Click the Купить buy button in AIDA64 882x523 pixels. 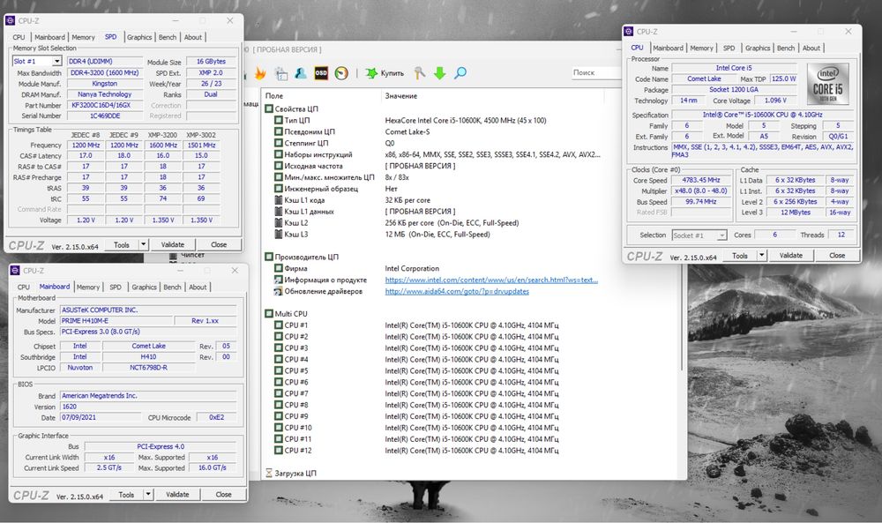click(385, 73)
